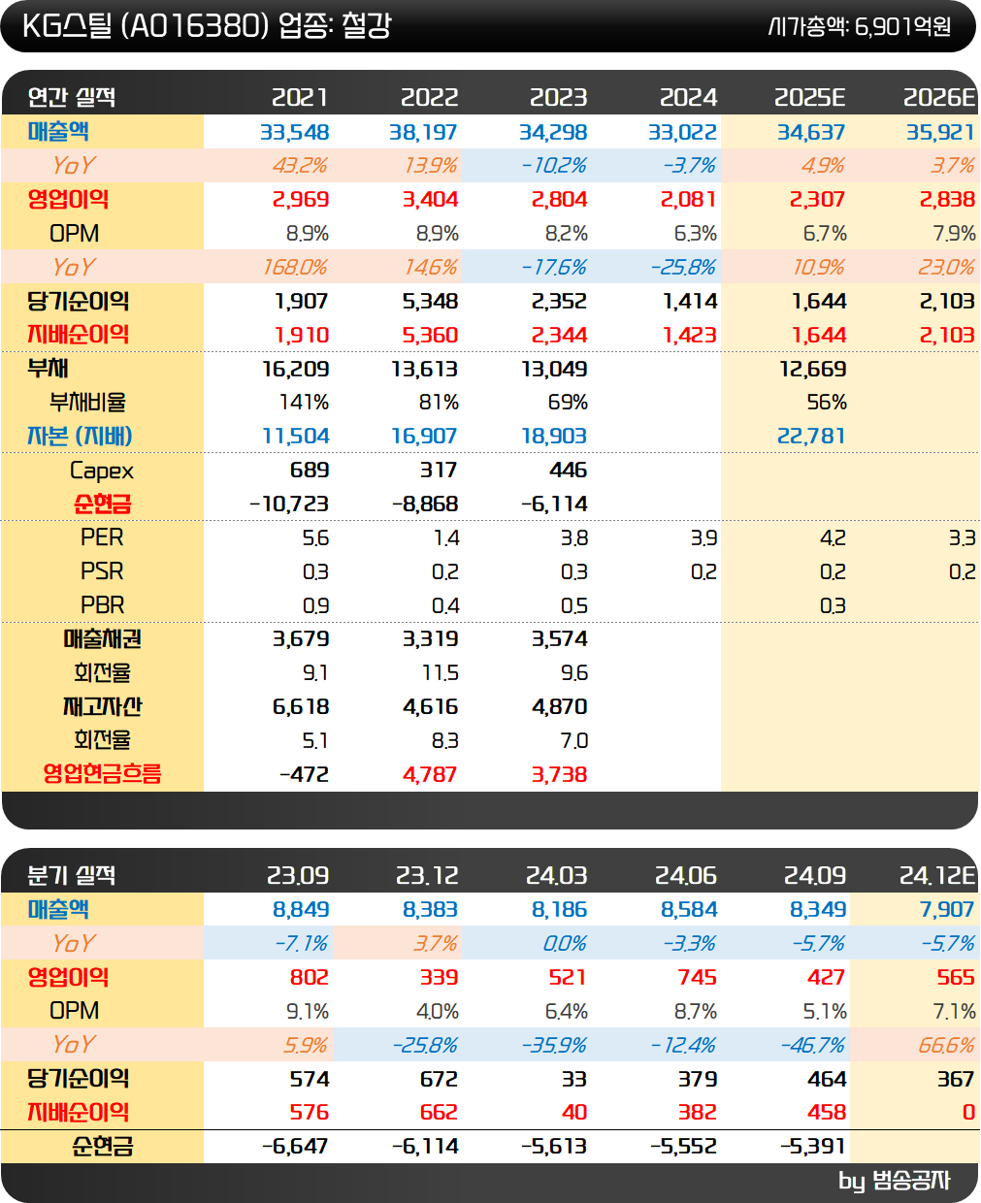Image resolution: width=981 pixels, height=1203 pixels.
Task: Select 2024 매출액 value 33,022
Action: tap(683, 132)
